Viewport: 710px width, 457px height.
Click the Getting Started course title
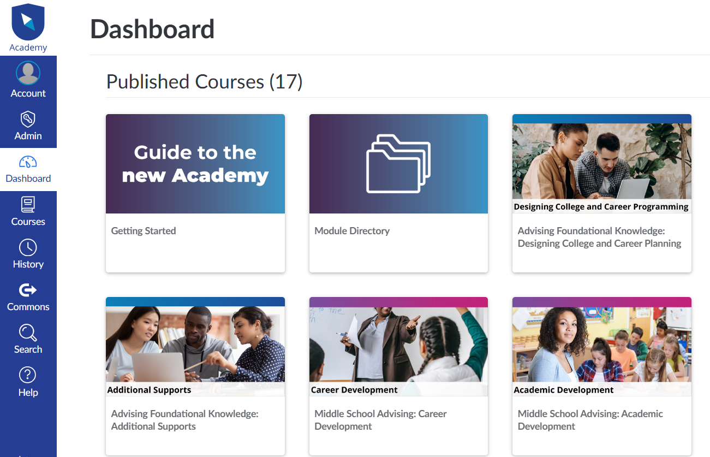coord(144,231)
